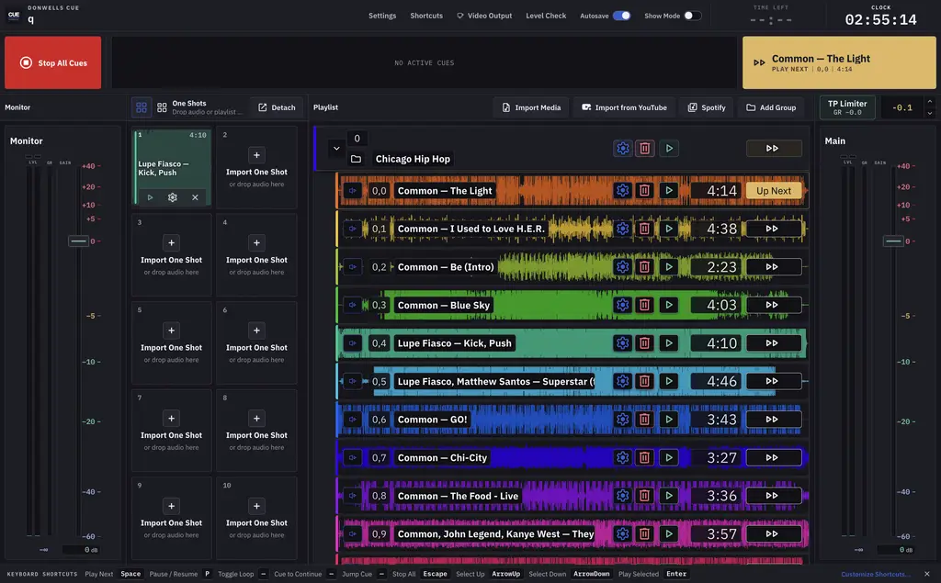Play the Chicago Hip Hop group
Screen dimensions: 941x583
pos(669,148)
